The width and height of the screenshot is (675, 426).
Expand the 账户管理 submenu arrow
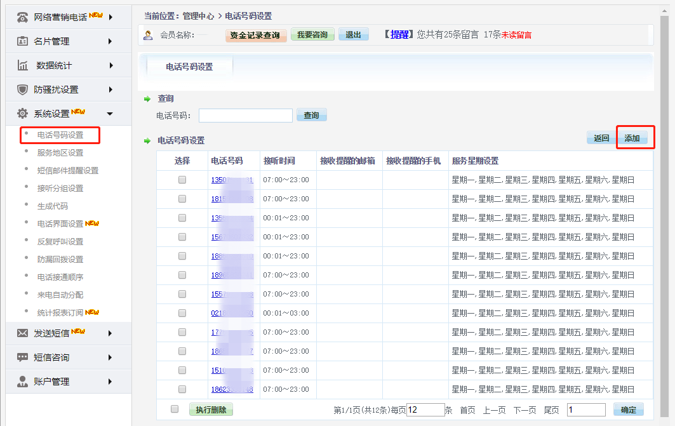pos(110,382)
